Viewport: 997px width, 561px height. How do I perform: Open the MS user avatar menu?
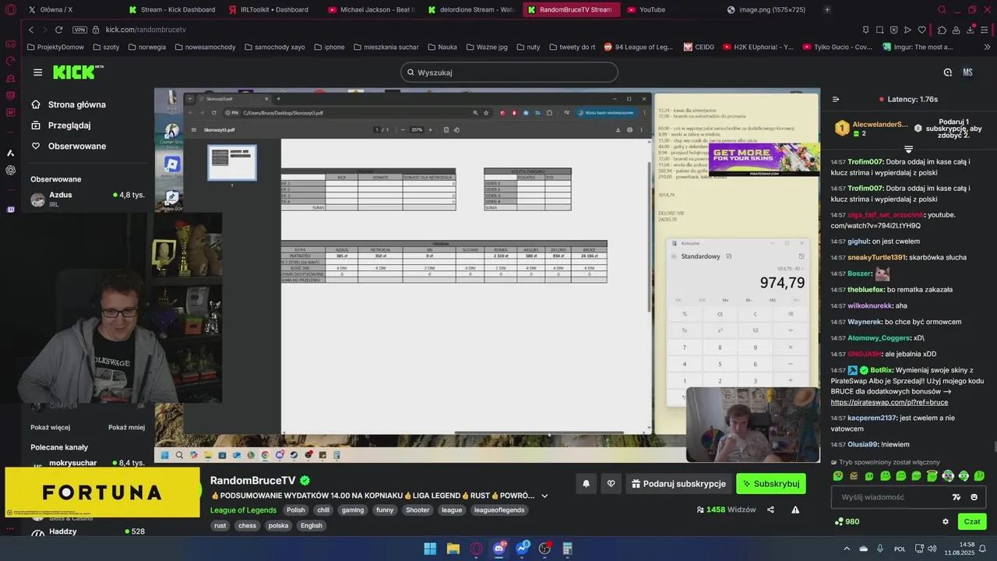[968, 72]
